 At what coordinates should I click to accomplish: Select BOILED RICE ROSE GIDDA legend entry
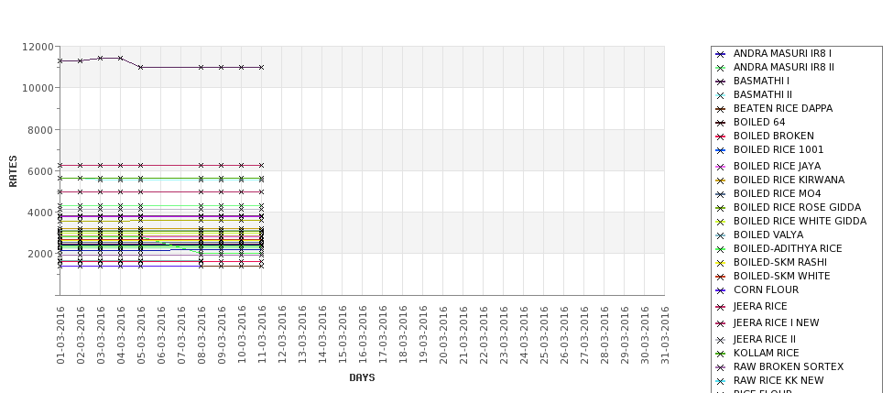[x=798, y=207]
